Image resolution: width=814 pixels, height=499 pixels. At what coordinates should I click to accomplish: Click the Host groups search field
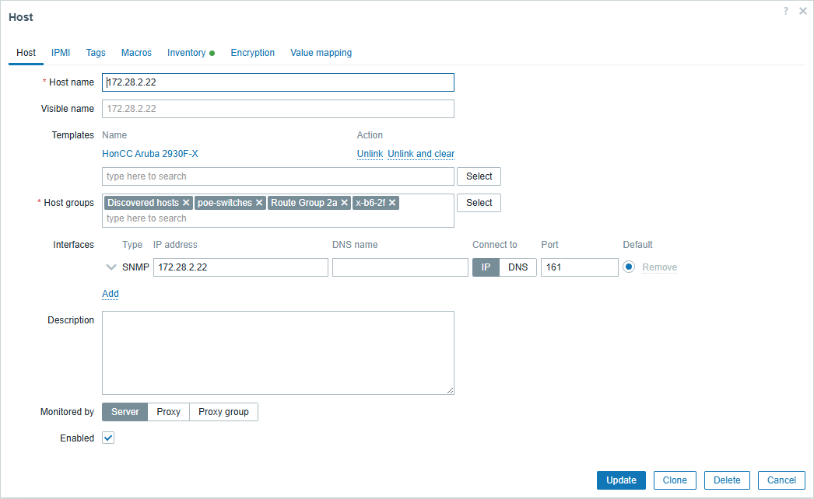(279, 218)
